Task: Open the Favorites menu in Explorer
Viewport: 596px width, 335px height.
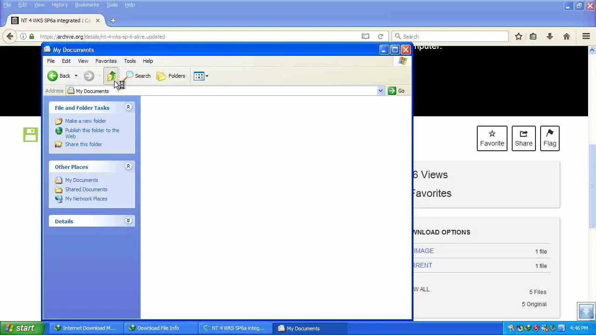Action: [x=106, y=61]
